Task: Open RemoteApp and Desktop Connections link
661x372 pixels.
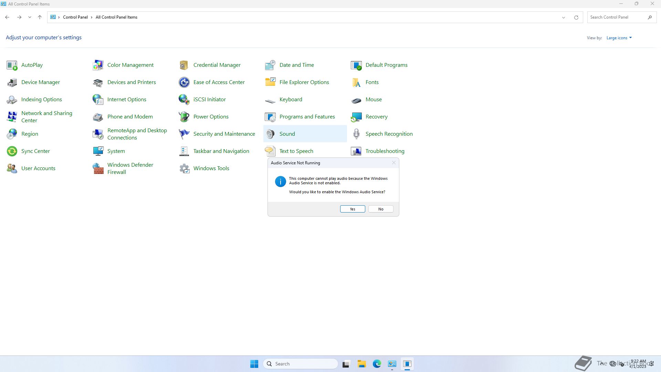Action: point(137,134)
